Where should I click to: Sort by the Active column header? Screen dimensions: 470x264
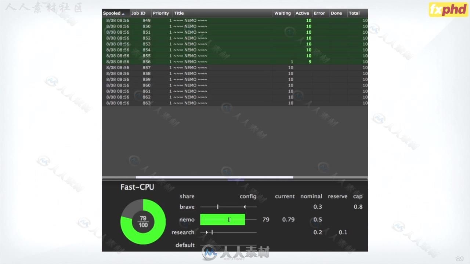coord(303,13)
